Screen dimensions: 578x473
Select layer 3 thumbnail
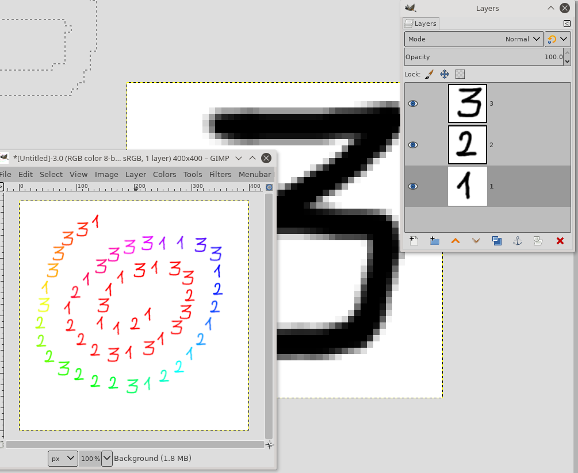pos(468,103)
